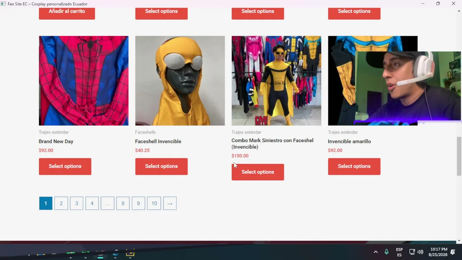This screenshot has width=462, height=260.
Task: Click the next page arrow in pagination
Action: (x=170, y=203)
